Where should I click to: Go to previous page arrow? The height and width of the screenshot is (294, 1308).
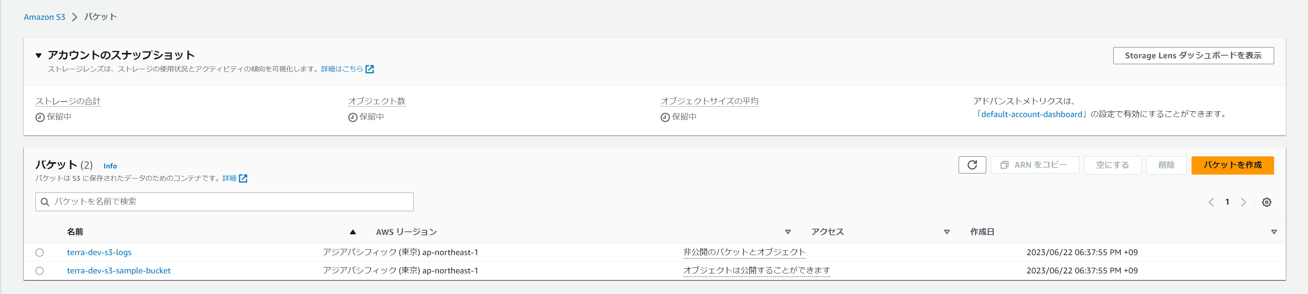click(1211, 202)
